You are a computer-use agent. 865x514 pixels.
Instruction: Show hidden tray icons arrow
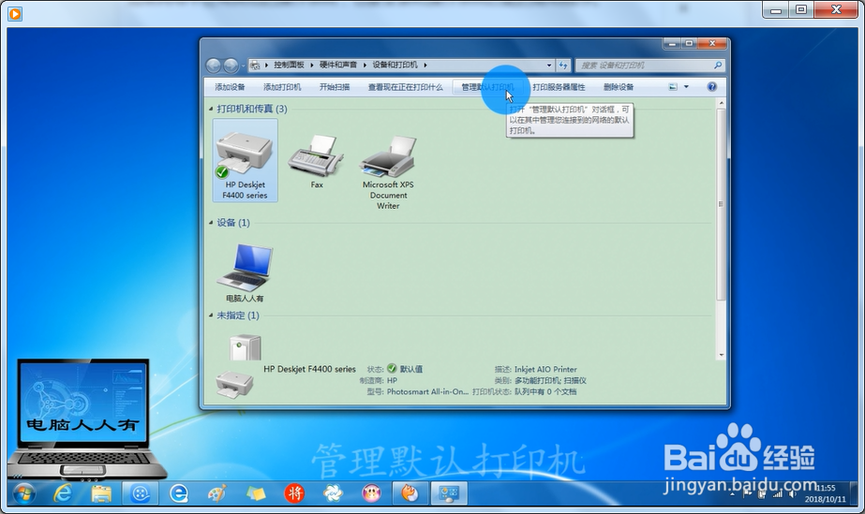733,494
